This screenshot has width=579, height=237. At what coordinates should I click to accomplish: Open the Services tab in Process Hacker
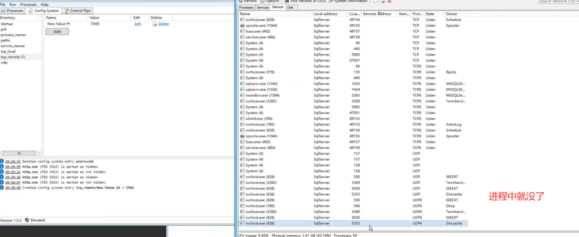pos(262,7)
